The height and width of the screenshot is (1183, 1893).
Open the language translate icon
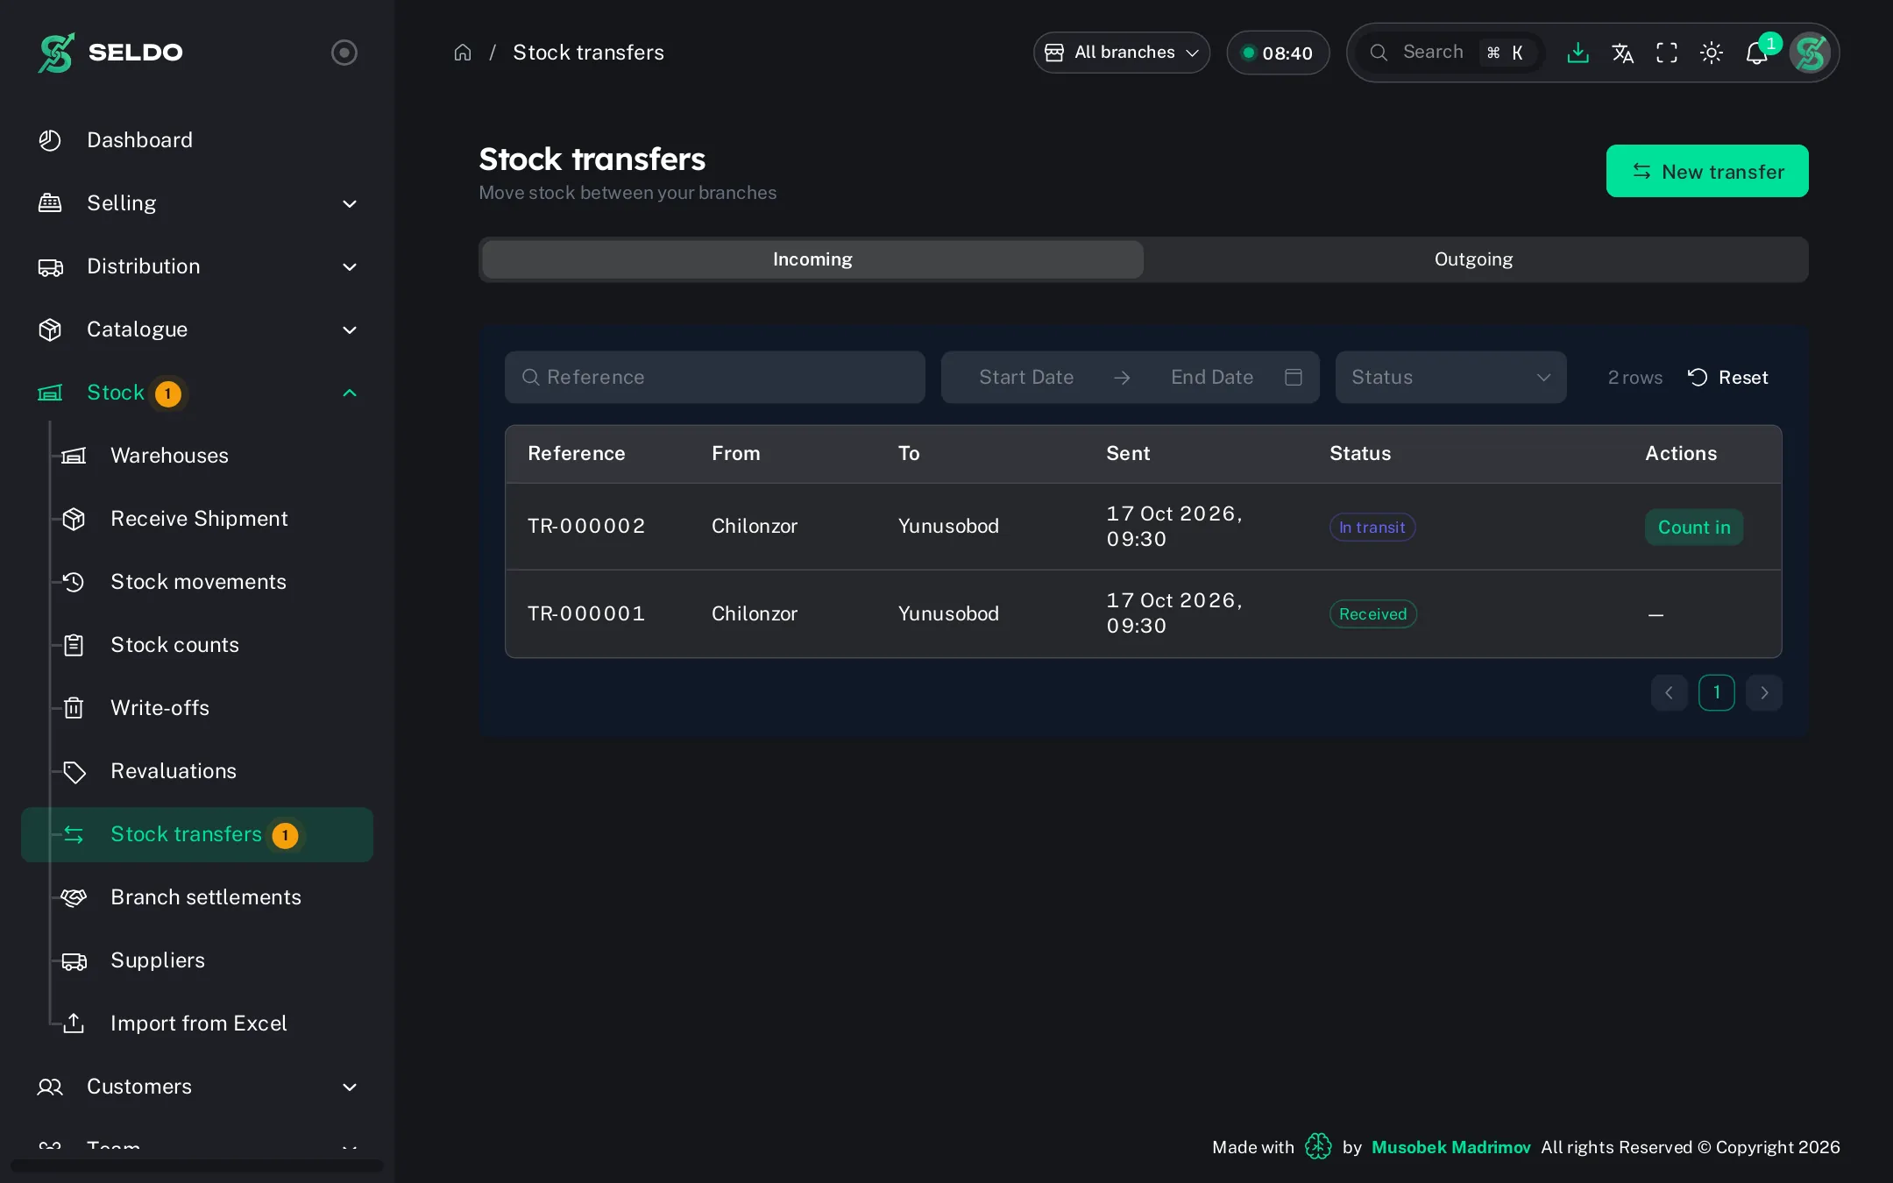click(1622, 53)
